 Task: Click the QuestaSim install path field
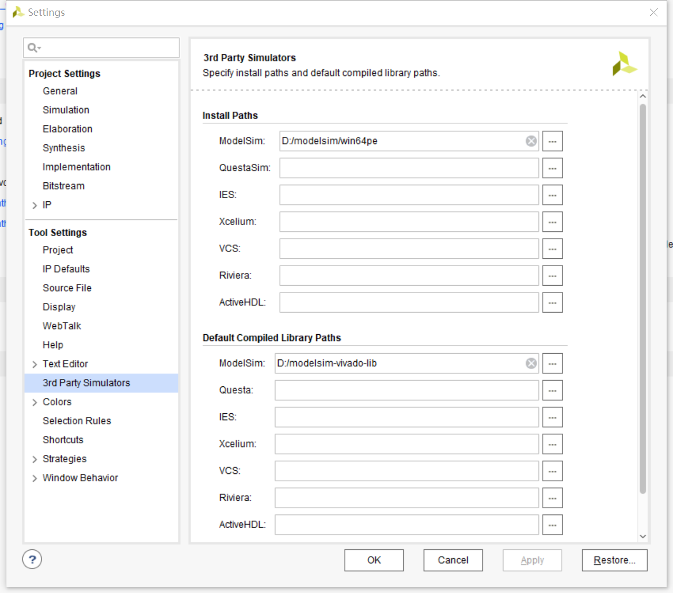tap(409, 168)
